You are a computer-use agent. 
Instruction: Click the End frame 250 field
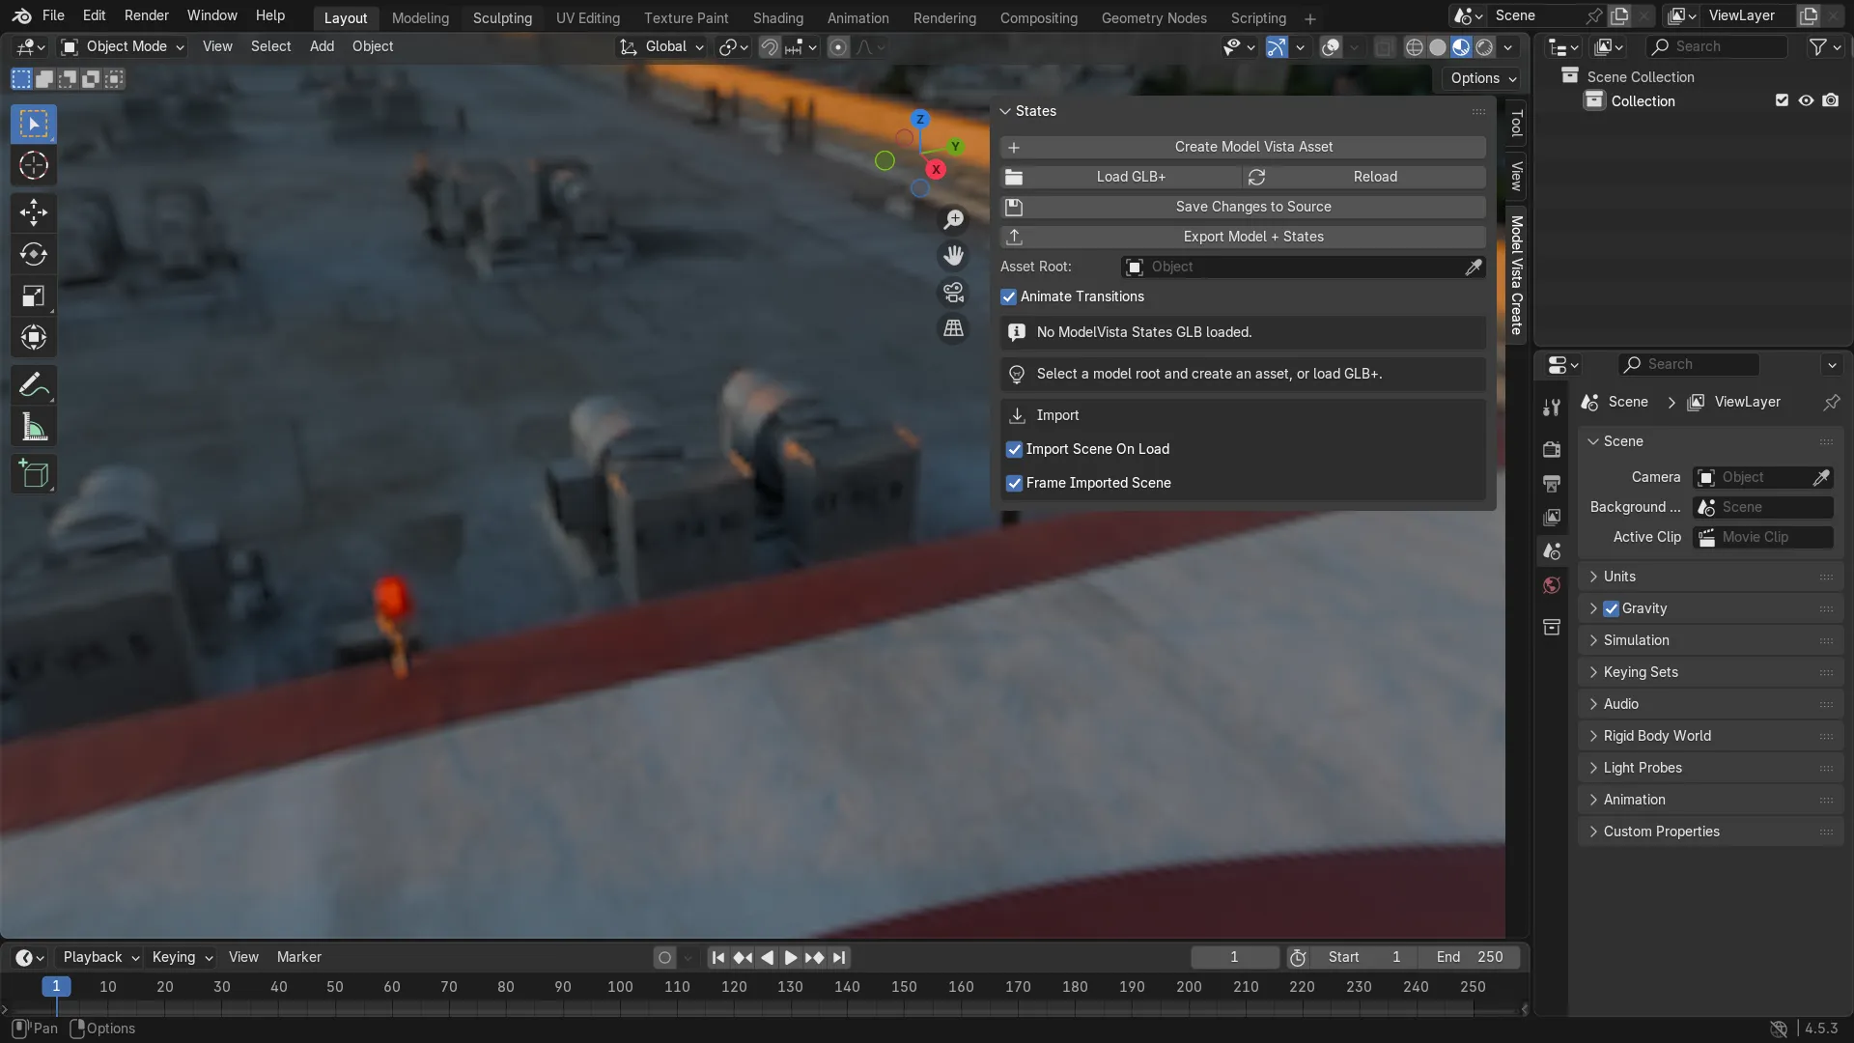tap(1469, 957)
